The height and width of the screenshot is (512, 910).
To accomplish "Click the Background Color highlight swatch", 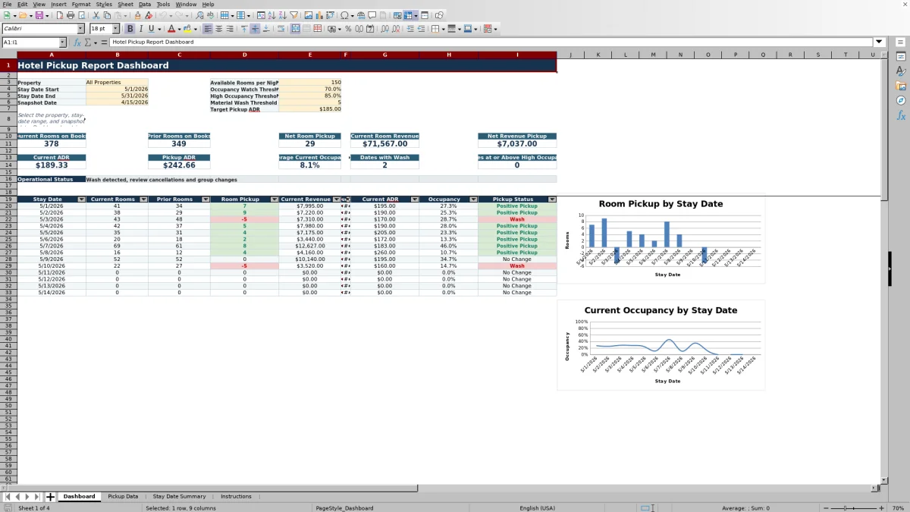I will 187,29.
